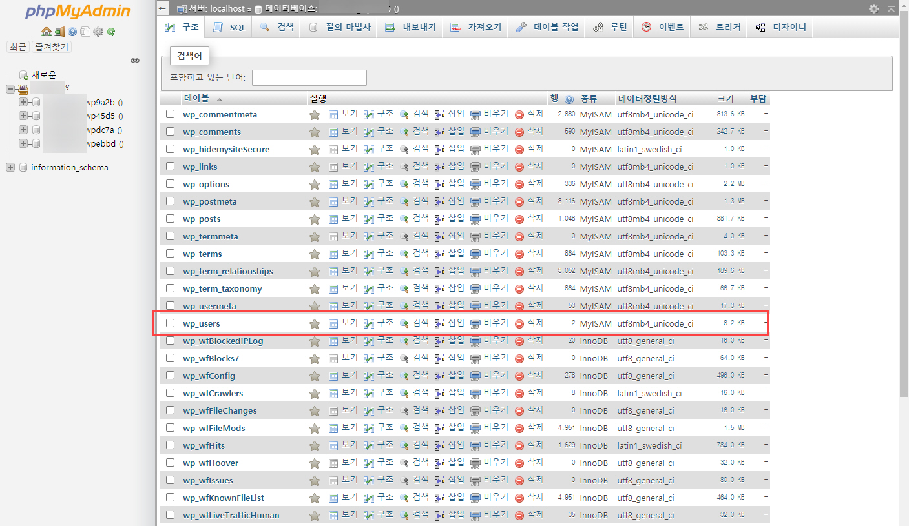Screen dimensions: 909x526
Task: Click help icon next to rows header
Action: (569, 99)
